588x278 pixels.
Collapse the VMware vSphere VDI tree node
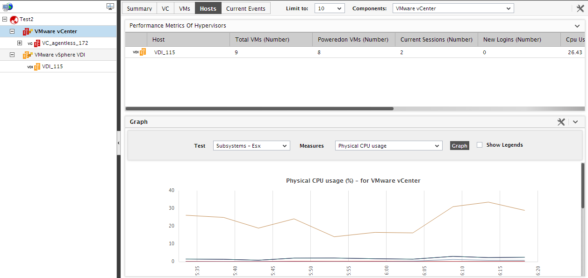[12, 55]
